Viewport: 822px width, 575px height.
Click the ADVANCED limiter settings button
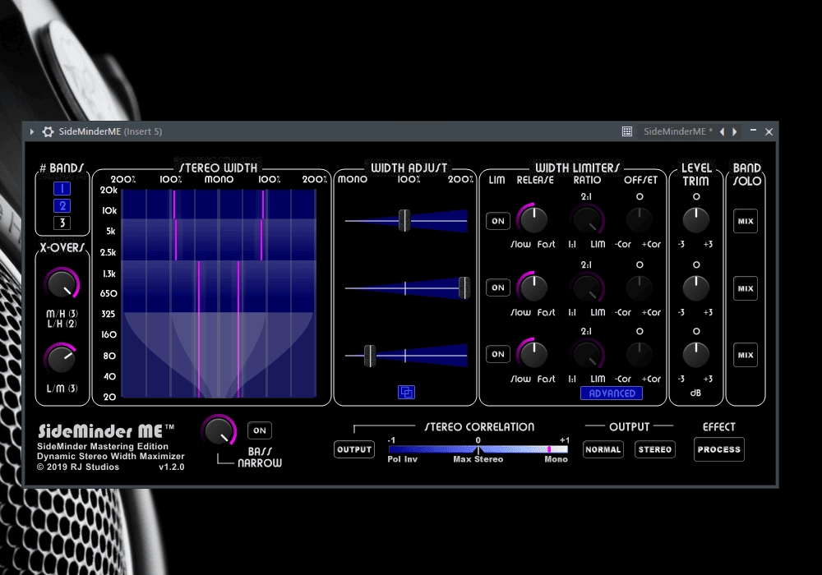[x=612, y=393]
